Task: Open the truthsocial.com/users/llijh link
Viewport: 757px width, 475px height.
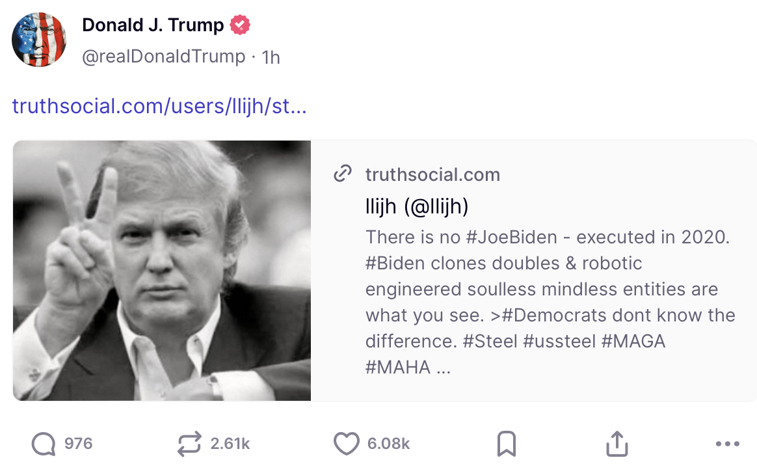Action: (159, 106)
